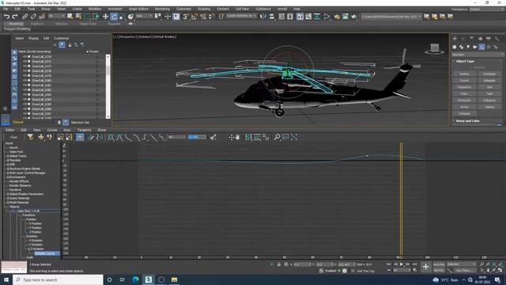506x285 pixels.
Task: Click the Mirror tool icon
Action: [263, 16]
